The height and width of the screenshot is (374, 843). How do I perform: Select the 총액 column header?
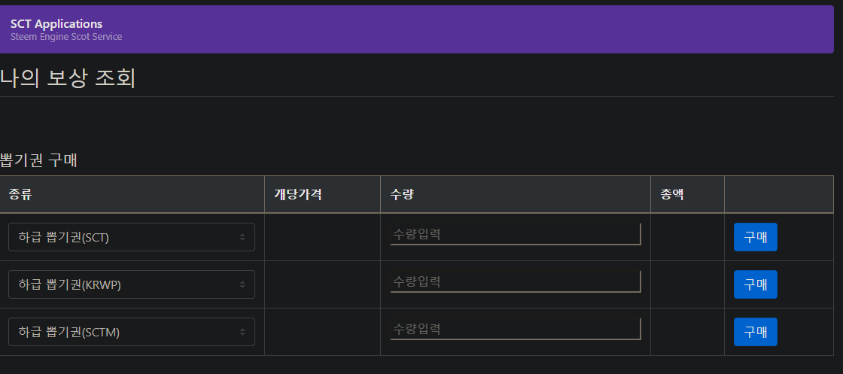[672, 194]
